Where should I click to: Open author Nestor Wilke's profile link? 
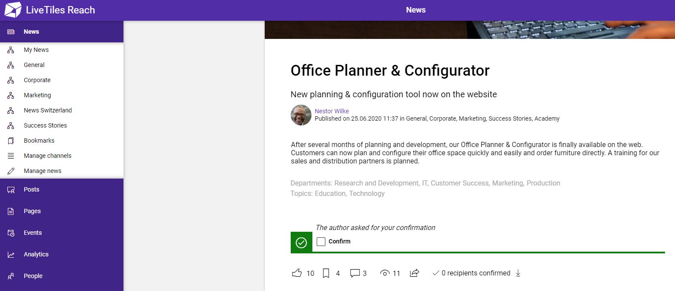click(x=331, y=111)
